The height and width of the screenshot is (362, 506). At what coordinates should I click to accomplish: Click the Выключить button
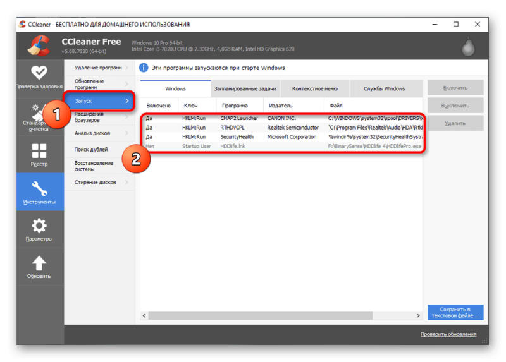[x=455, y=106]
